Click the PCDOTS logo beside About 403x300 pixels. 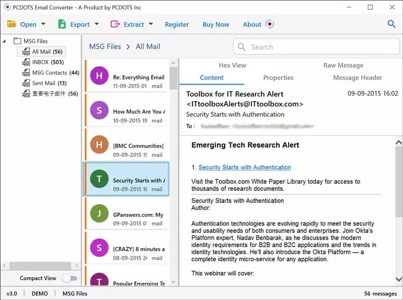click(x=270, y=24)
